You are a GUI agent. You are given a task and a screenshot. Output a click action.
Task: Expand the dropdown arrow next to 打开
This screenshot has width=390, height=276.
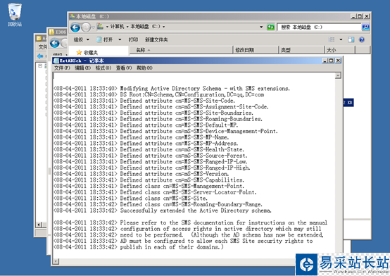point(120,39)
